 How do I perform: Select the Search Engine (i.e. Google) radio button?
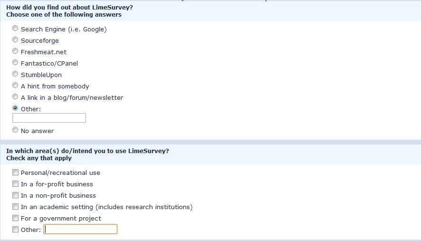15,29
